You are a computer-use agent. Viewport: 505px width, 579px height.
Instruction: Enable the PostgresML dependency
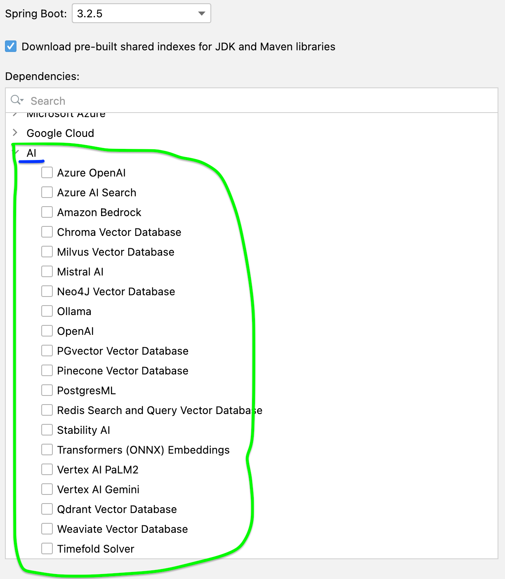[47, 390]
